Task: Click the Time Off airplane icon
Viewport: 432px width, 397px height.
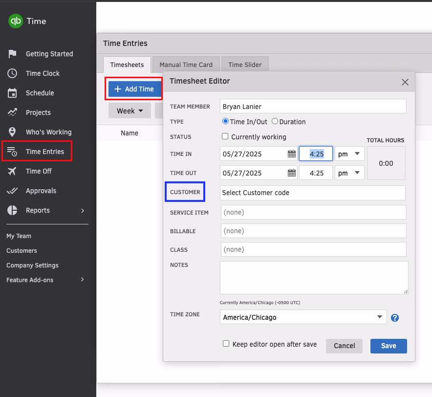Action: point(12,171)
